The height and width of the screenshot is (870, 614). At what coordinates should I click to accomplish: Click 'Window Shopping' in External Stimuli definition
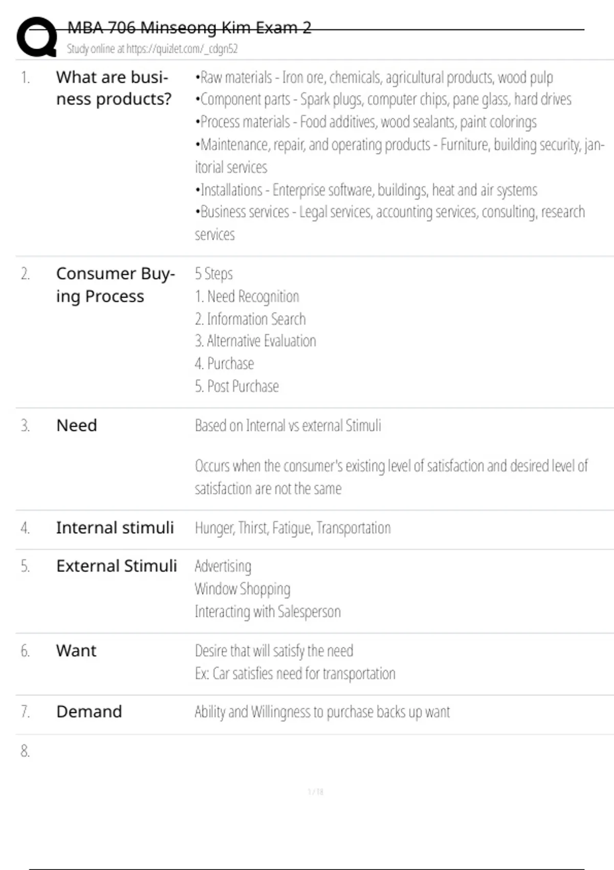coord(243,589)
